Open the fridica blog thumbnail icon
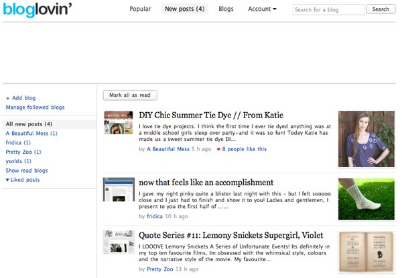 pos(119,189)
